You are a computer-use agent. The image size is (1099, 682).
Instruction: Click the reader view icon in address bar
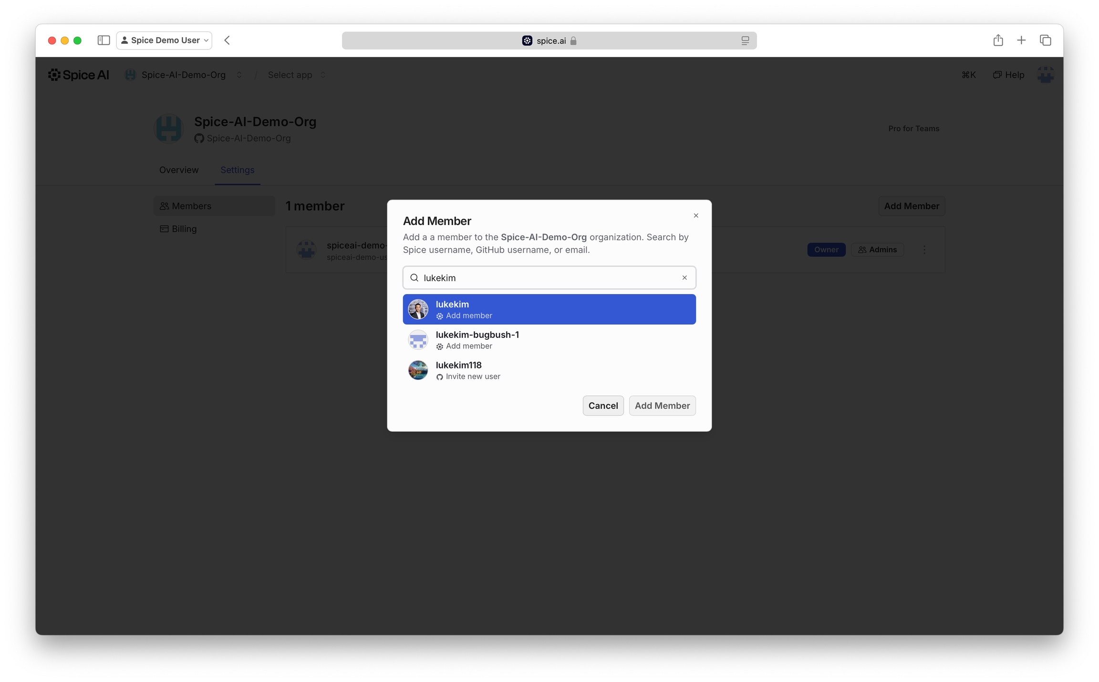click(745, 41)
